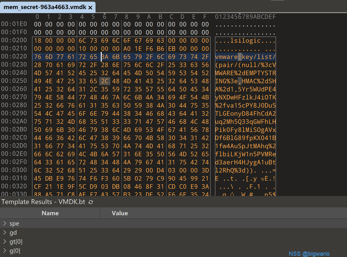Click the Value column header

(120, 213)
